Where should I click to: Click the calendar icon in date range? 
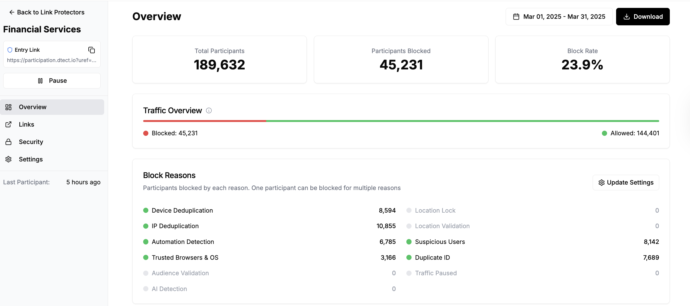(516, 17)
